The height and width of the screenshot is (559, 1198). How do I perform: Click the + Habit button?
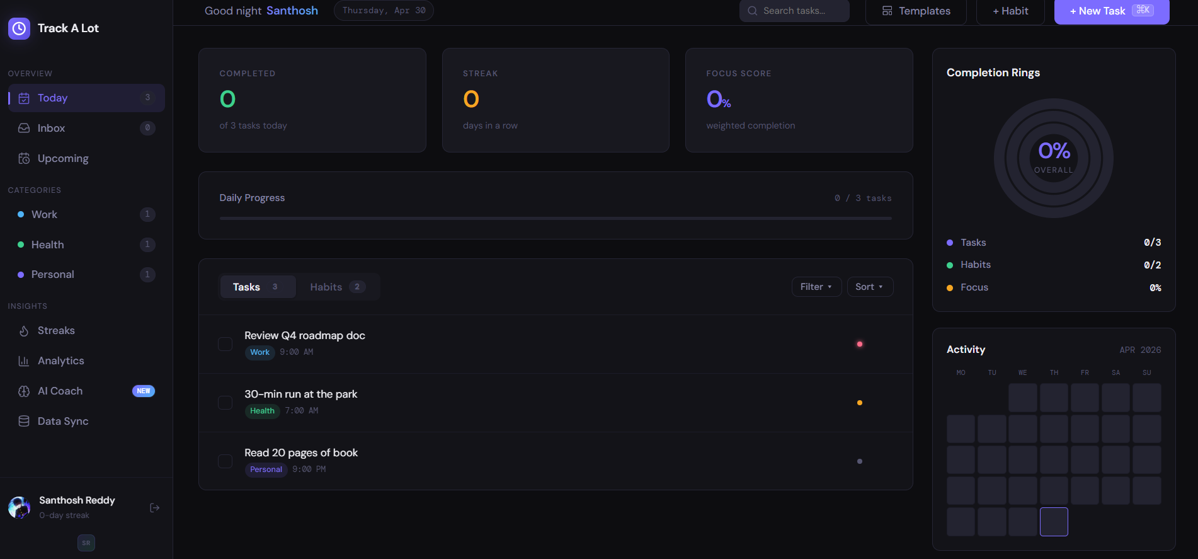coord(1010,11)
